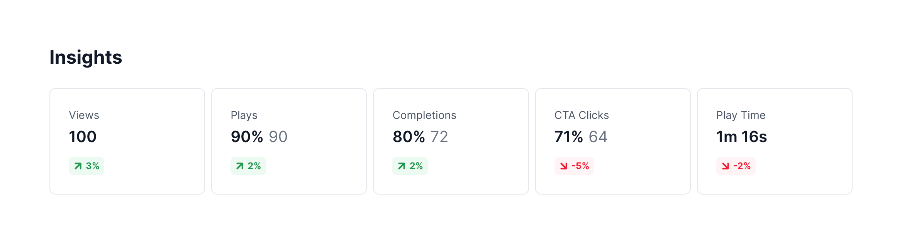Click the Play Time label
902x244 pixels.
point(741,115)
